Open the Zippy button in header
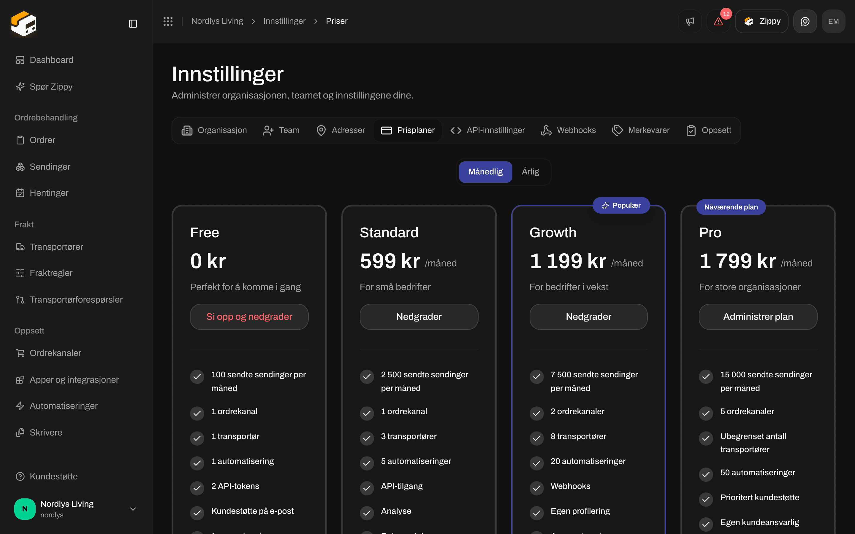The height and width of the screenshot is (534, 855). 761,21
